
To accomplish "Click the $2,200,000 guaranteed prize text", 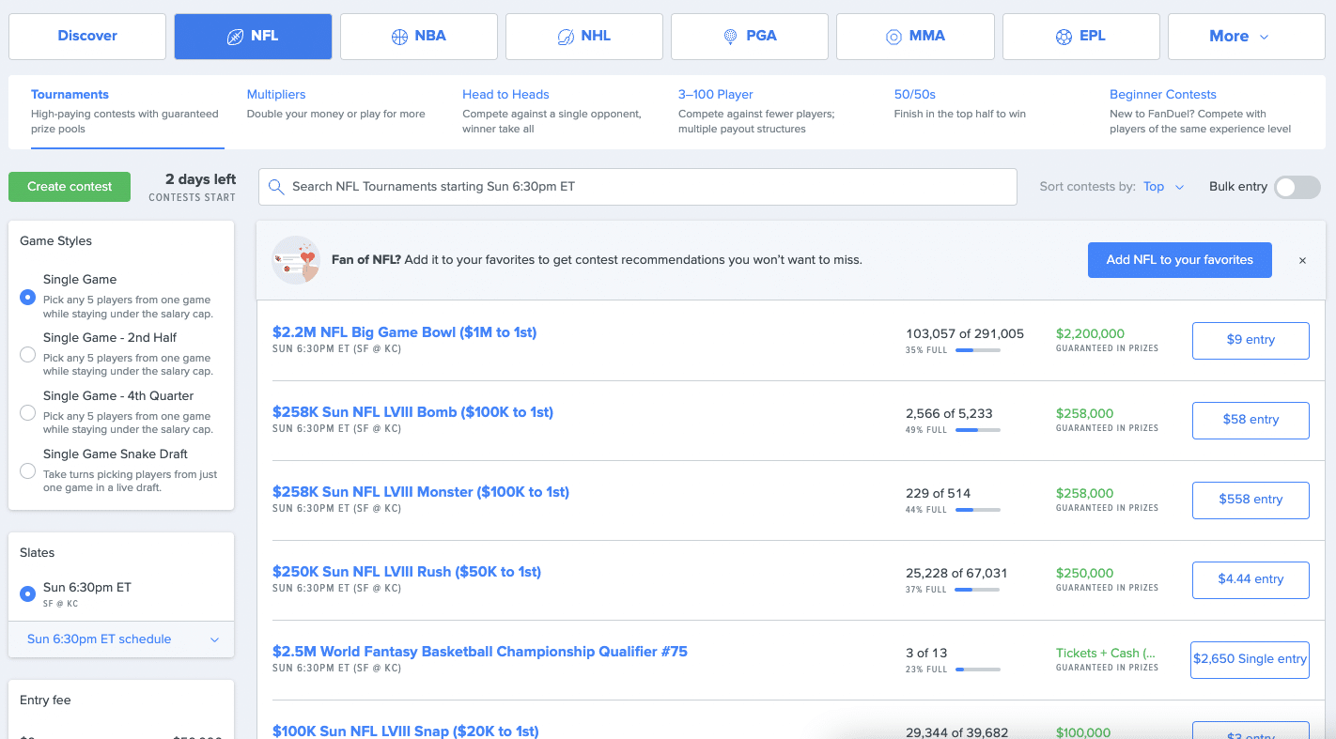I will (1090, 333).
